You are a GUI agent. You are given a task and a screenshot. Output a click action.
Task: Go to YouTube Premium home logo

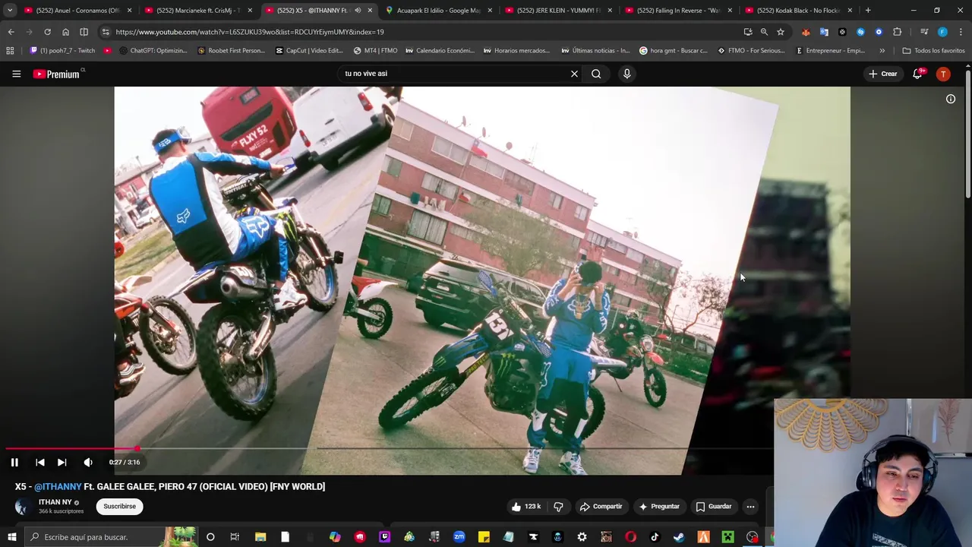click(x=58, y=74)
